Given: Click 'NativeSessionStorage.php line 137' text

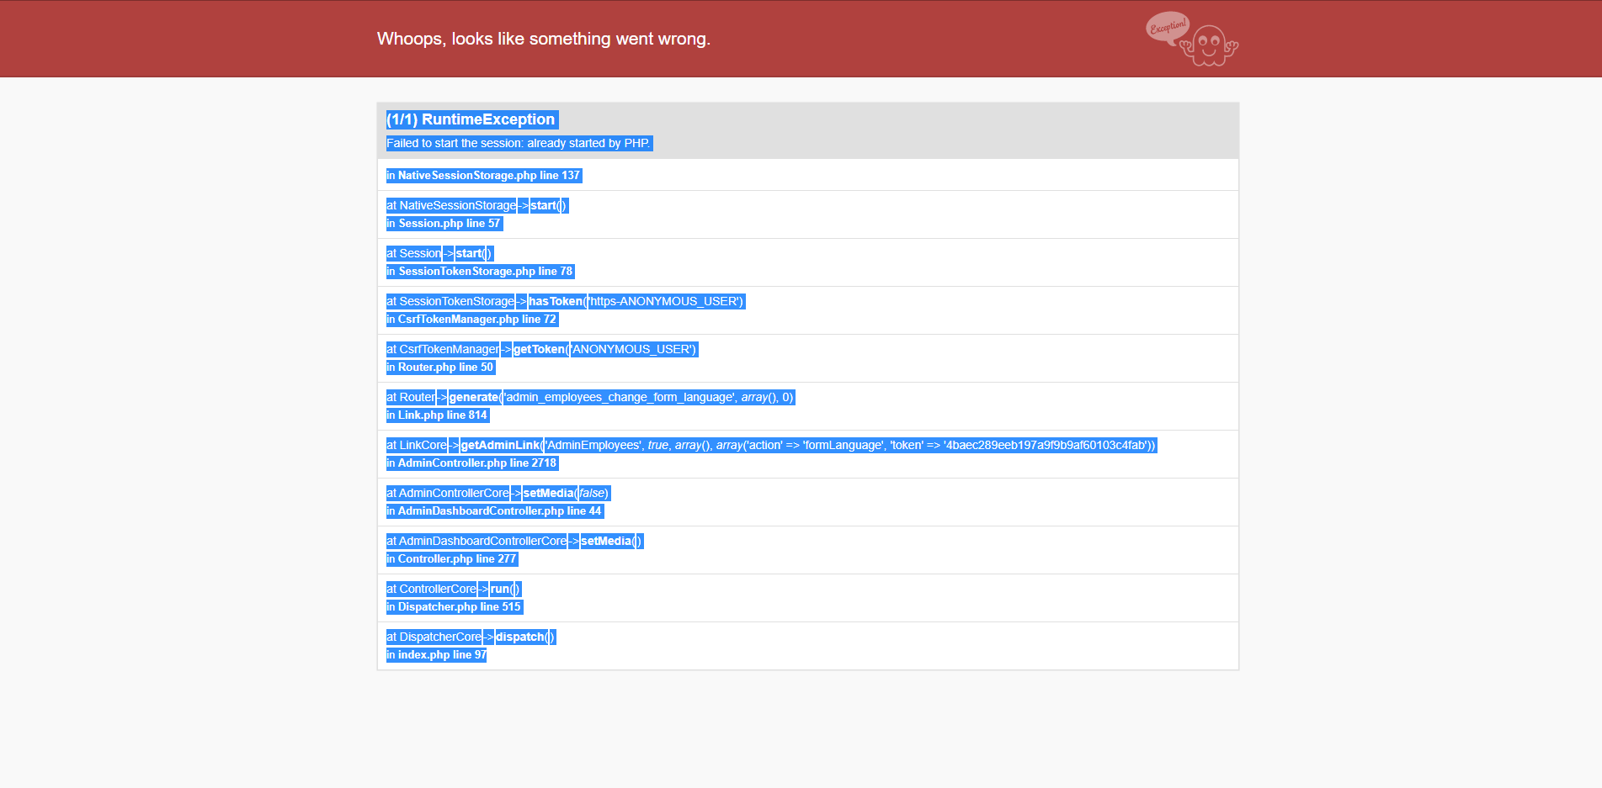Looking at the screenshot, I should coord(489,176).
